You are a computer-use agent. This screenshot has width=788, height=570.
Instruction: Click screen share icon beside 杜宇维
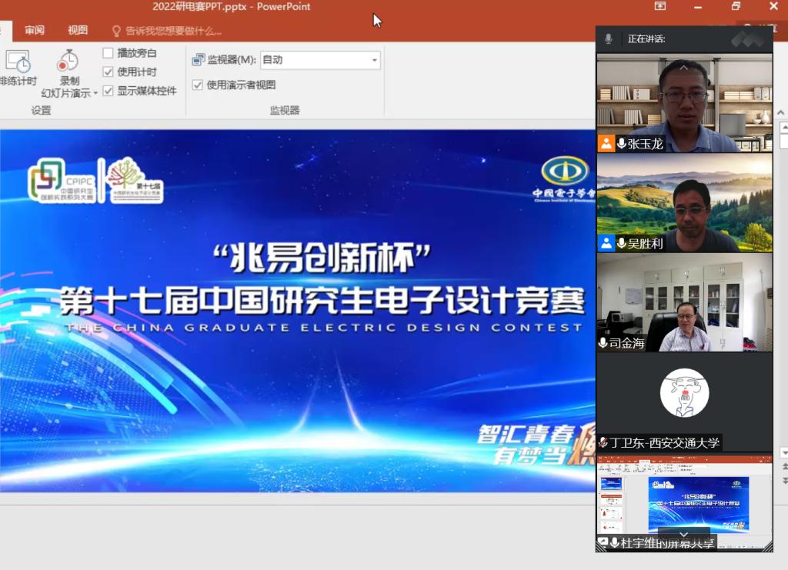tap(602, 543)
